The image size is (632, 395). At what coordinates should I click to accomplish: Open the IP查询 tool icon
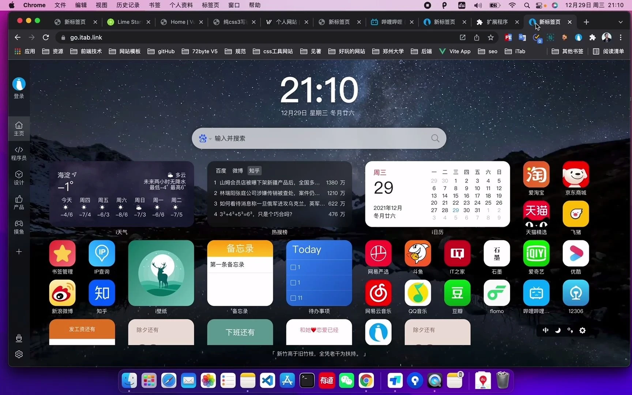point(102,253)
